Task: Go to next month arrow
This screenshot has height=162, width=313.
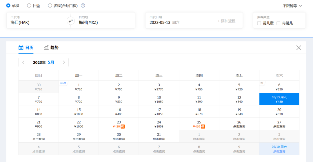Action: 64,62
